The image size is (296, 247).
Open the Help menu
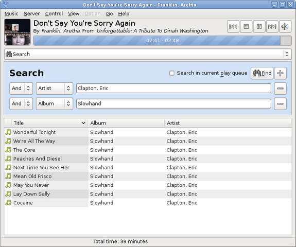[x=124, y=14]
